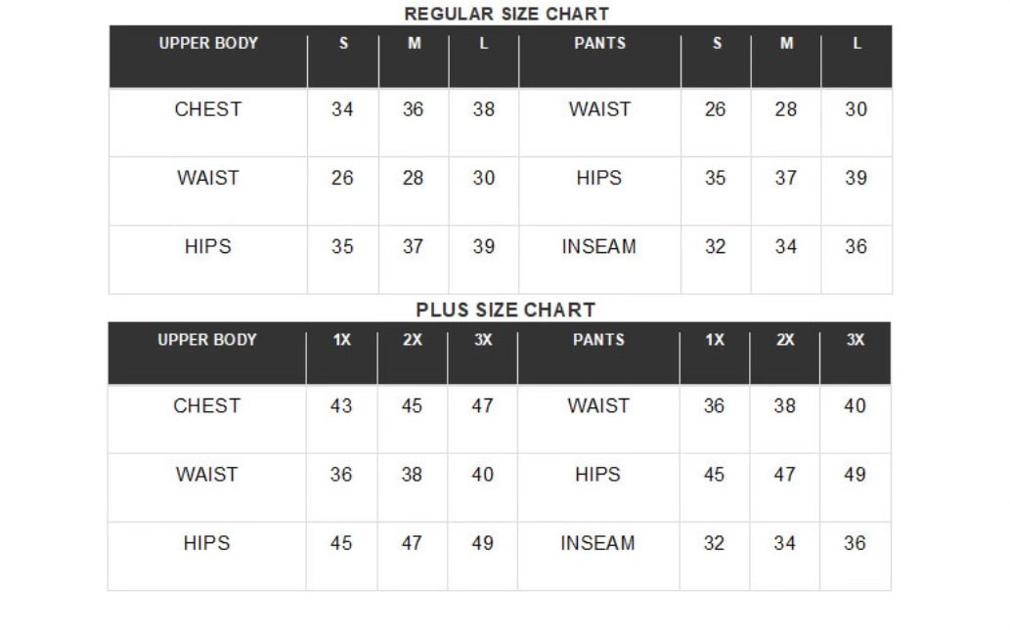Image resolution: width=1010 pixels, height=630 pixels.
Task: Click the "REGULAR SIZE CHART" title
Action: (505, 14)
